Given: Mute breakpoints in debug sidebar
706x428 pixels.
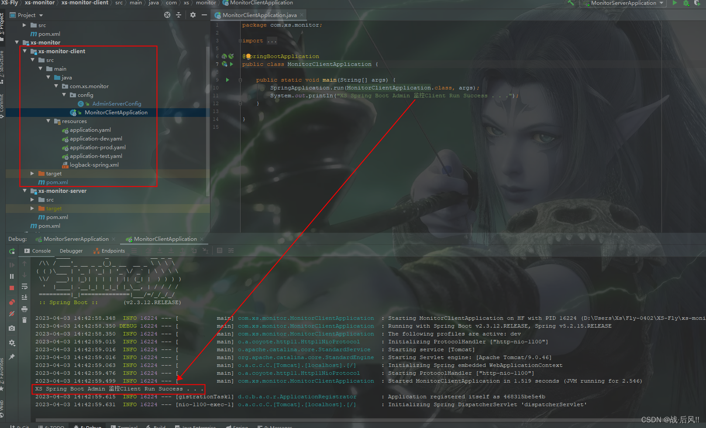Looking at the screenshot, I should pyautogui.click(x=12, y=314).
